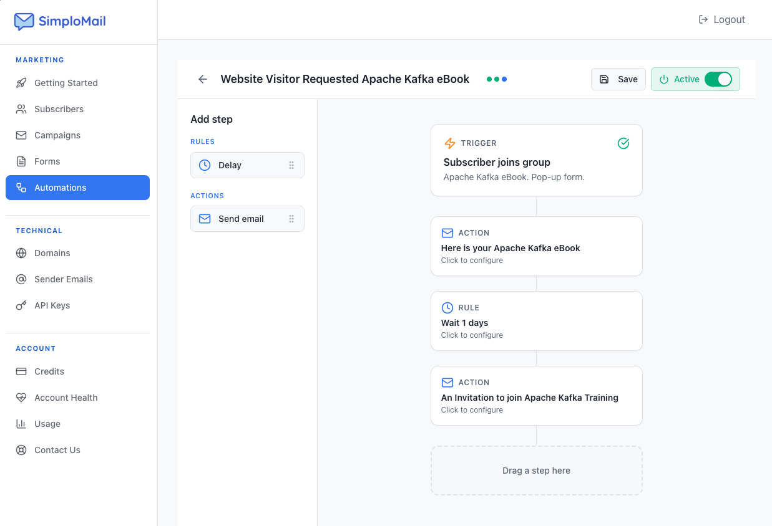Viewport: 772px width, 526px height.
Task: Open Usage statistics
Action: [77, 424]
